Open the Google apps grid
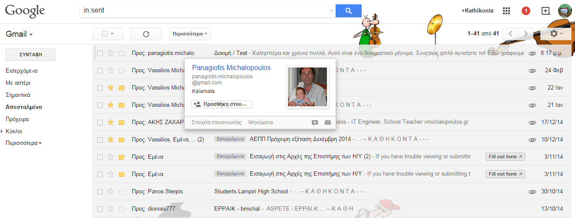The image size is (575, 218). click(506, 11)
